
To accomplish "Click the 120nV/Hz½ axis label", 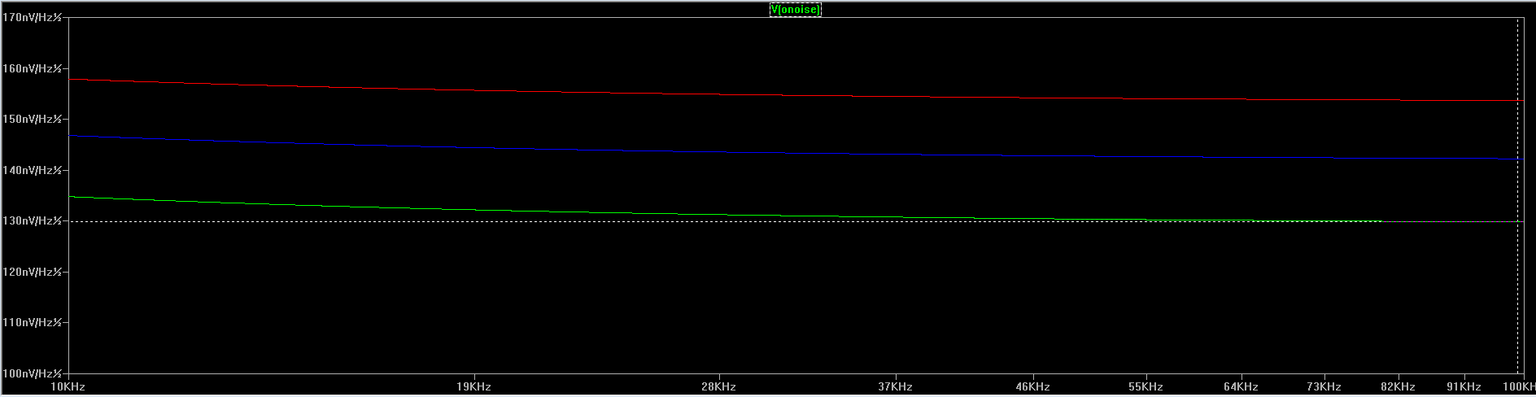I will [33, 272].
